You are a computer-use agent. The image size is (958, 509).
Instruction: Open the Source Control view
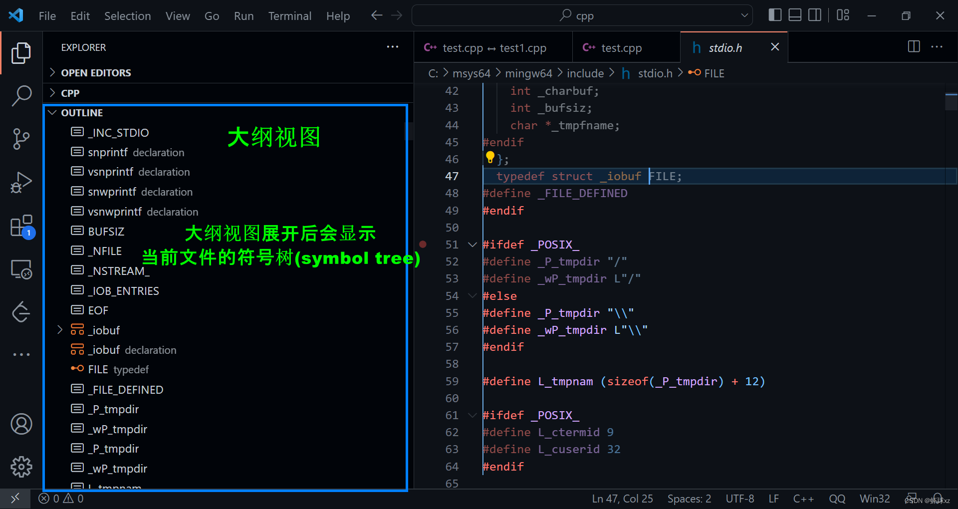coord(21,139)
